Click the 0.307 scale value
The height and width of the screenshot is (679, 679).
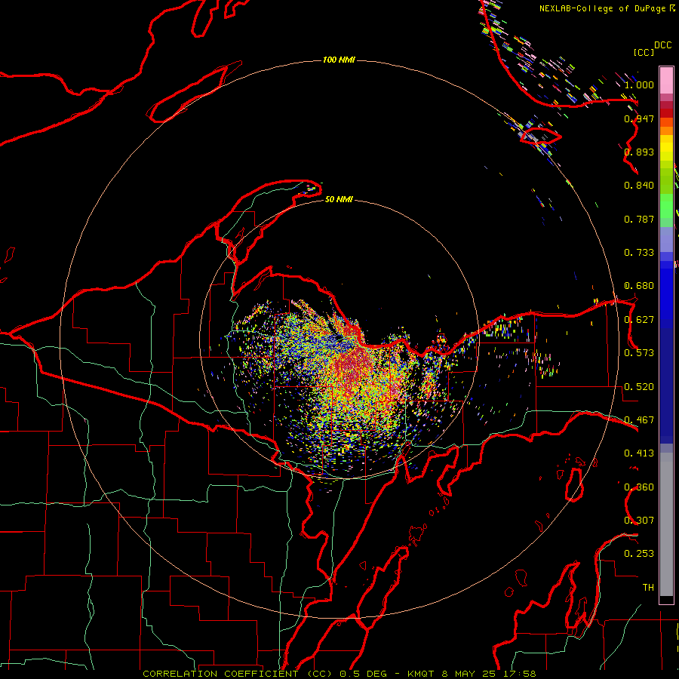tap(639, 521)
